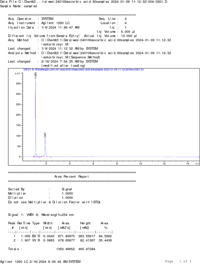Image resolution: width=200 pixels, height=267 pixels.
Task: Click total area 1350.46652
Action: point(65,249)
